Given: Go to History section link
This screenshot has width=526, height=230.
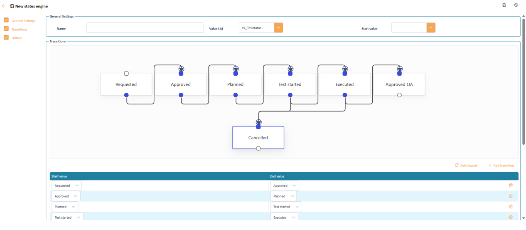Looking at the screenshot, I should coord(17,38).
